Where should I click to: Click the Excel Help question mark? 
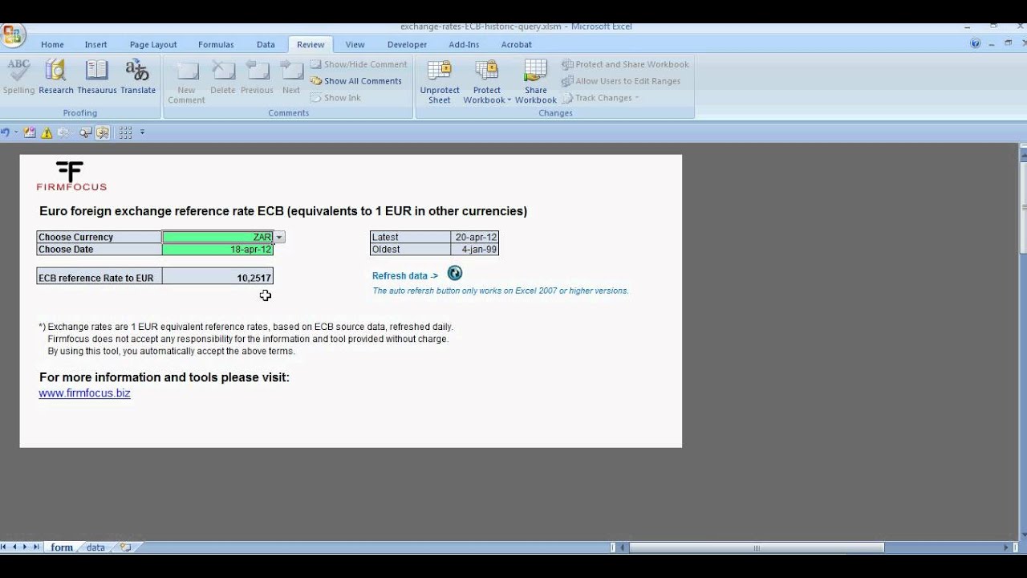pos(976,44)
